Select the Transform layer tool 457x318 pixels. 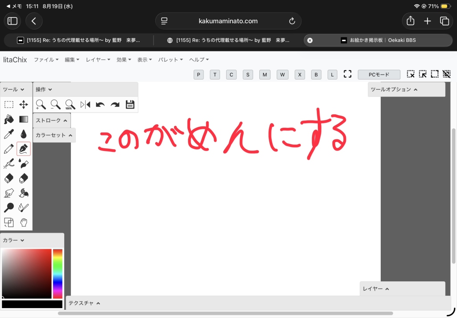point(9,222)
